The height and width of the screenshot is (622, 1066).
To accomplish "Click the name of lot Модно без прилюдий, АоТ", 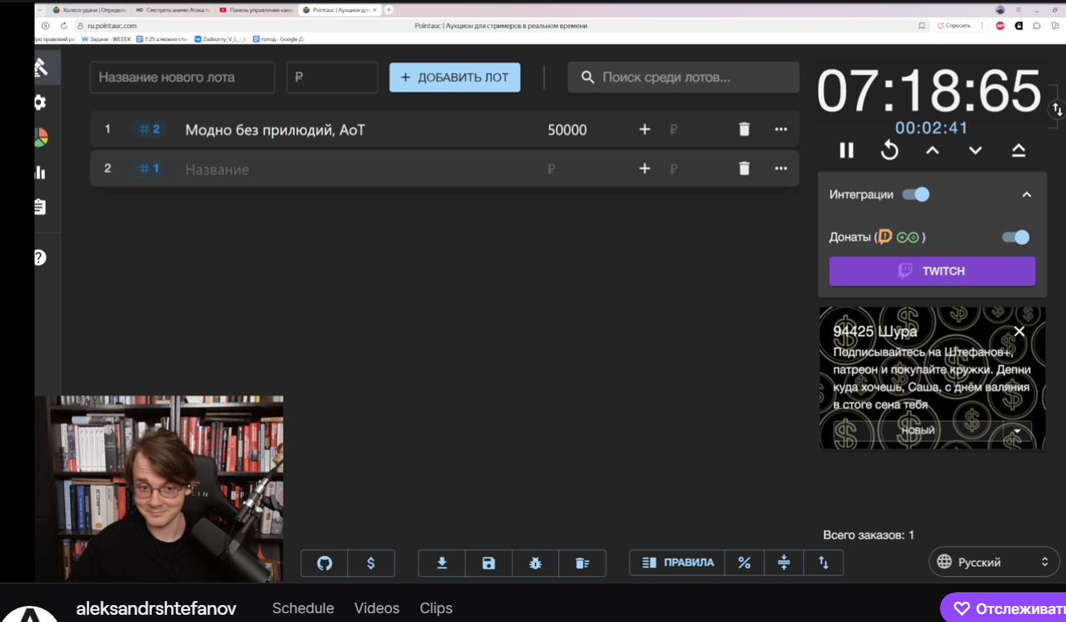I will click(x=276, y=129).
